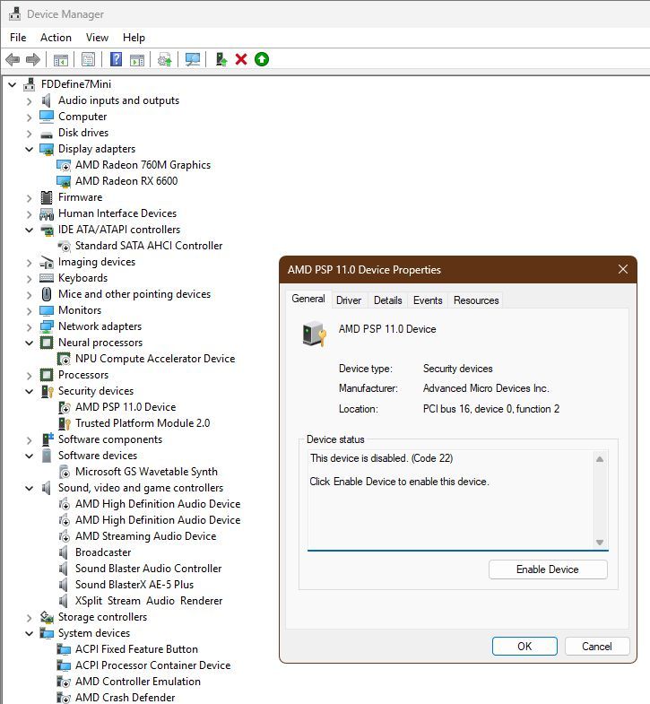Switch to the Resources tab
Viewport: 650px width, 704px height.
click(476, 300)
